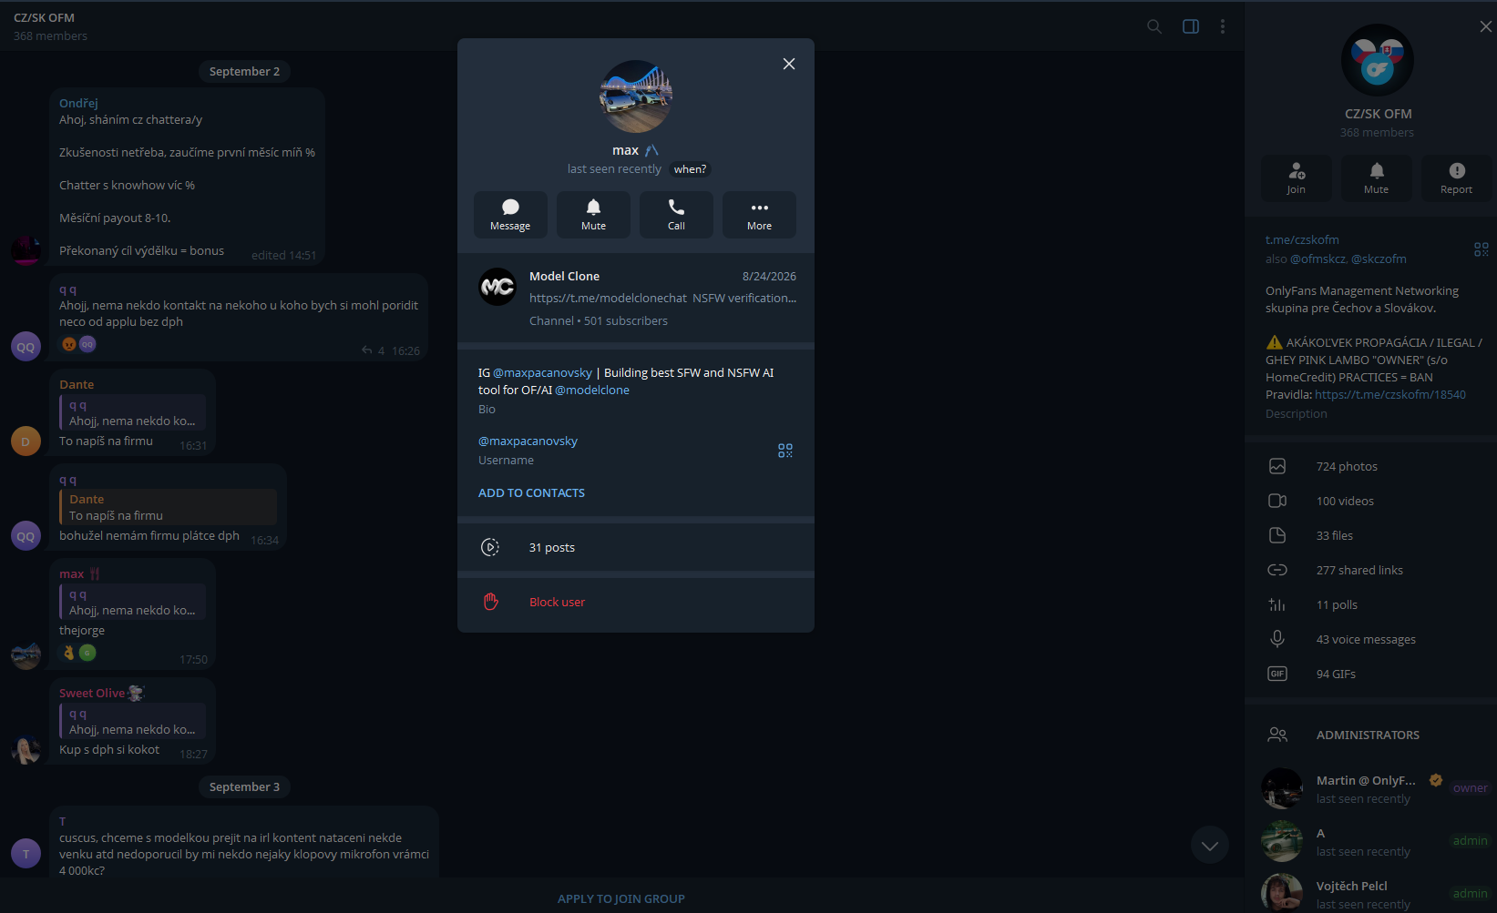Click APPLY TO JOIN GROUP
This screenshot has width=1497, height=913.
pyautogui.click(x=621, y=898)
